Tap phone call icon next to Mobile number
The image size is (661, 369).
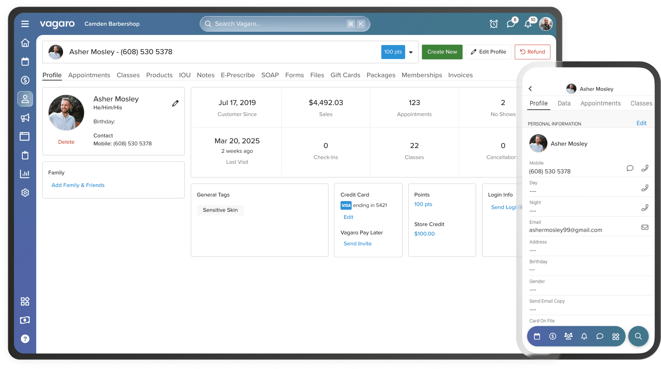645,168
